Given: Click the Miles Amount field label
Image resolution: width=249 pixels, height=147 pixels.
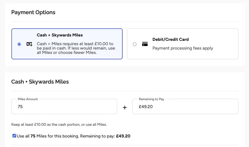Looking at the screenshot, I should 28,99.
